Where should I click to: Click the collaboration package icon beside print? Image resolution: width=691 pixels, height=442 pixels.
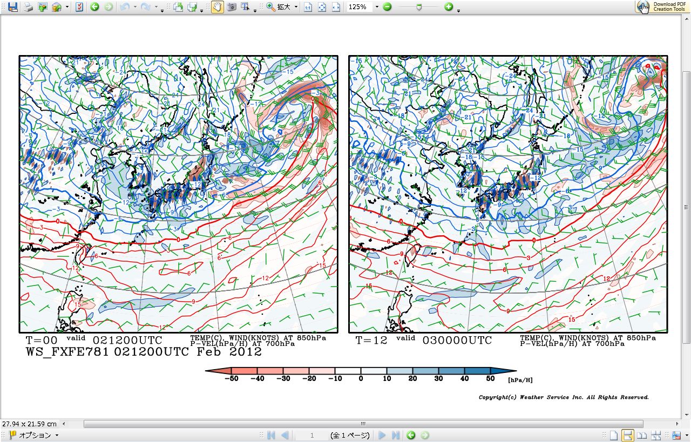[57, 7]
